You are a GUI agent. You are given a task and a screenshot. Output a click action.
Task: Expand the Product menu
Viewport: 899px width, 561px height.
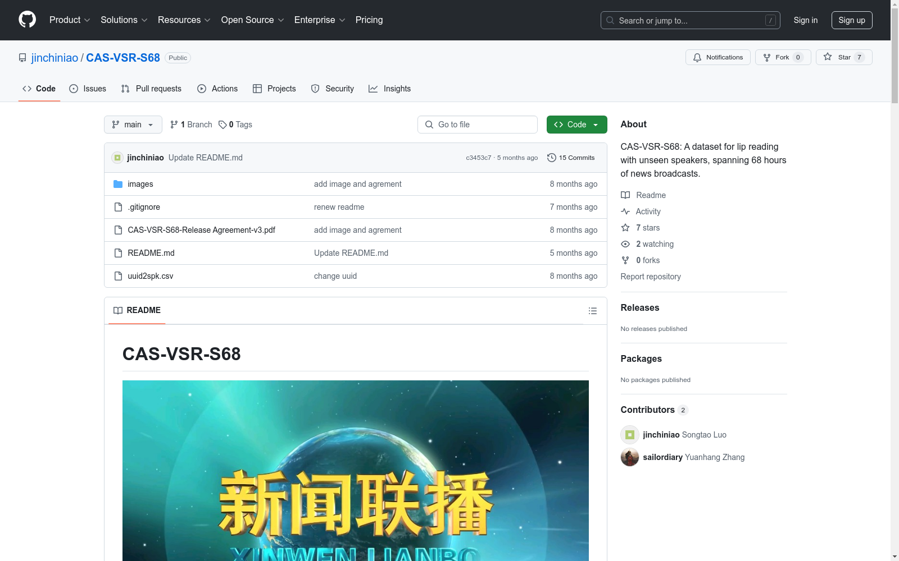tap(70, 20)
